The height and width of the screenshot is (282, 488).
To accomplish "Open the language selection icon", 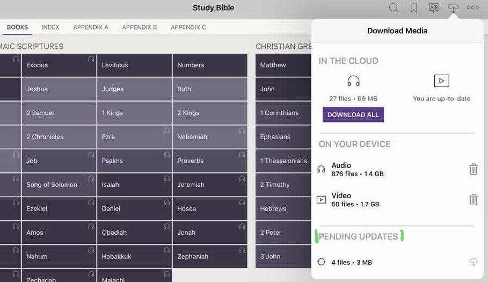I will tap(434, 8).
